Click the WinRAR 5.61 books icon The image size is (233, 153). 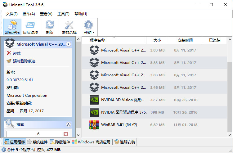[94, 124]
